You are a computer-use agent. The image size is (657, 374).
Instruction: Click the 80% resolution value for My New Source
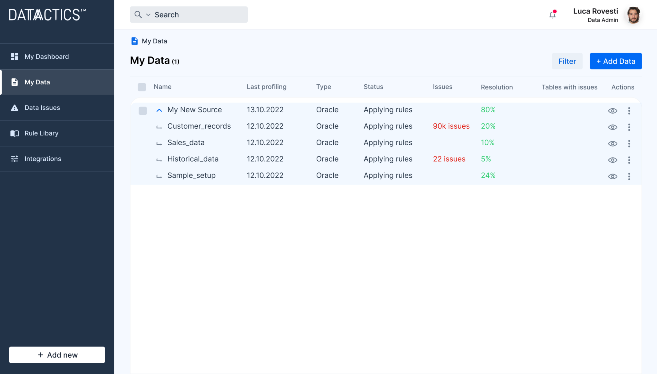click(x=488, y=109)
